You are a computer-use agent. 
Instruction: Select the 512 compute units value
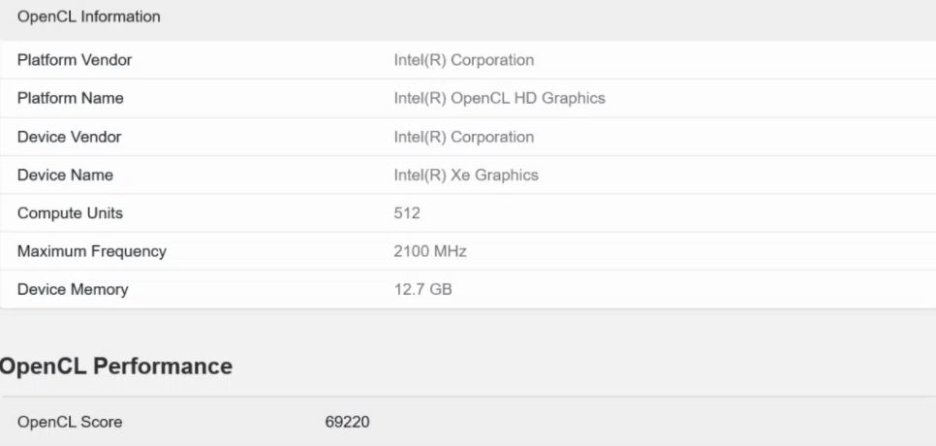pyautogui.click(x=407, y=213)
